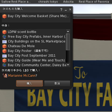The width and height of the screenshot is (112, 112).
Task: Click the Bay City Guide object icon
Action: 4,60
